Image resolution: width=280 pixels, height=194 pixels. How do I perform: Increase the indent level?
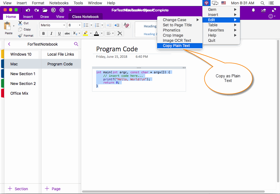[117, 25]
